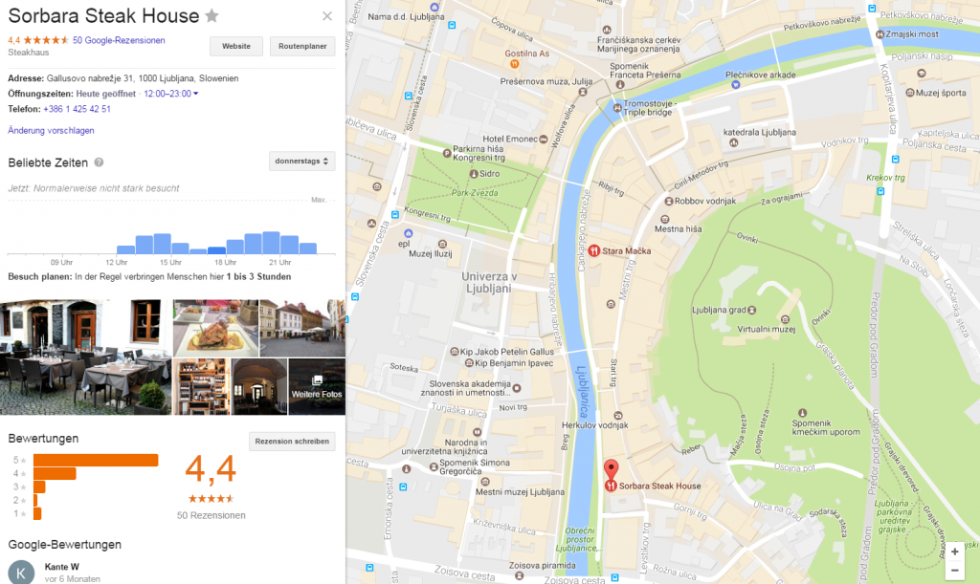980x584 pixels.
Task: Click Mestni muzej Ljubljana marker
Action: click(x=485, y=482)
